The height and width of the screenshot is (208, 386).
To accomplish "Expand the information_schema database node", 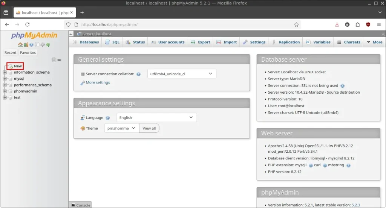I will 5,73.
